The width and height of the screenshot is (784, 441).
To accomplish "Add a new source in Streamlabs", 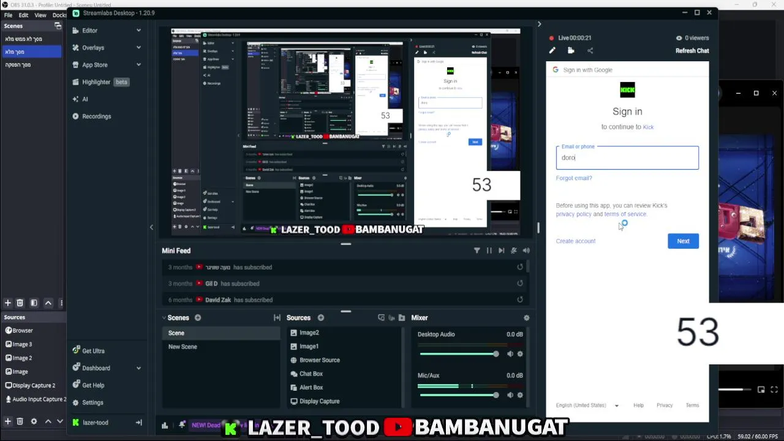I will pos(321,318).
